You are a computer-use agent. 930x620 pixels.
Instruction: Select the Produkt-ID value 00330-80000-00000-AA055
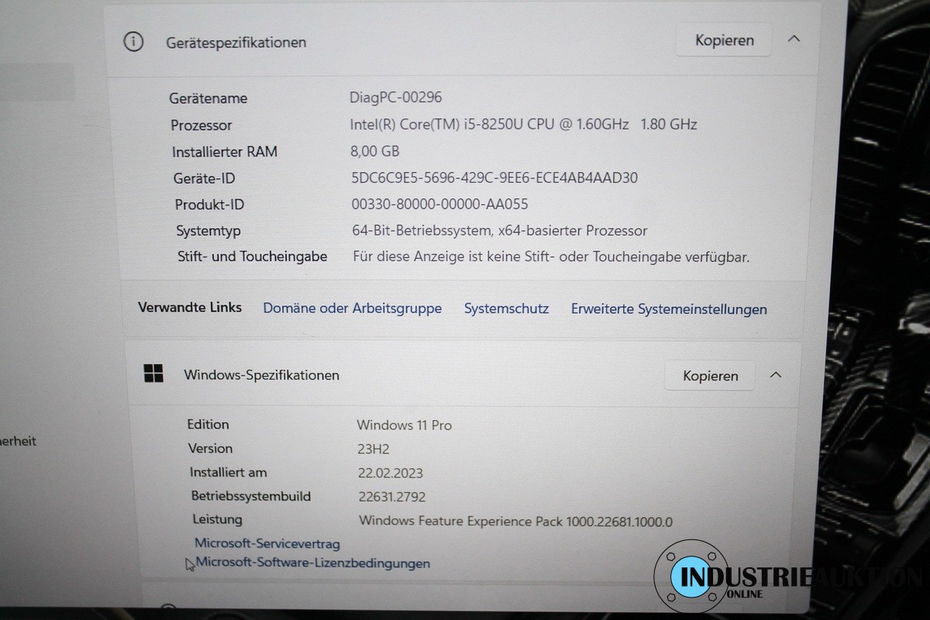click(x=439, y=205)
